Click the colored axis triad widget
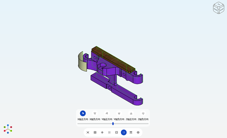 pyautogui.click(x=8, y=129)
